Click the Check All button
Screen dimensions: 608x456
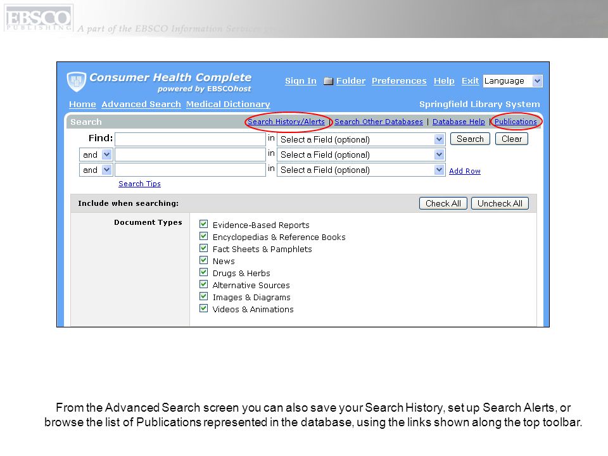(x=443, y=203)
